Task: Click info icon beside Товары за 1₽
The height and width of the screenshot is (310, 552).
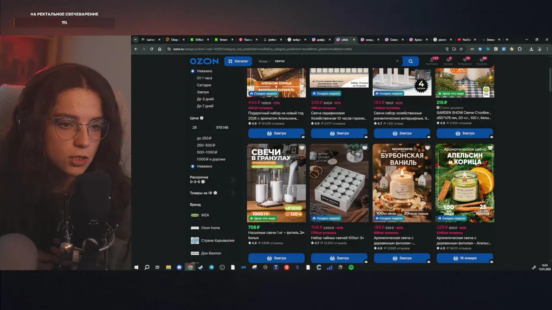Action: 215,193
